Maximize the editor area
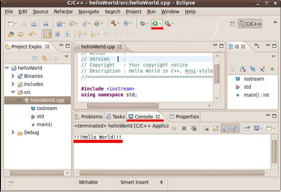Image resolution: width=281 pixels, height=192 pixels. (221, 46)
